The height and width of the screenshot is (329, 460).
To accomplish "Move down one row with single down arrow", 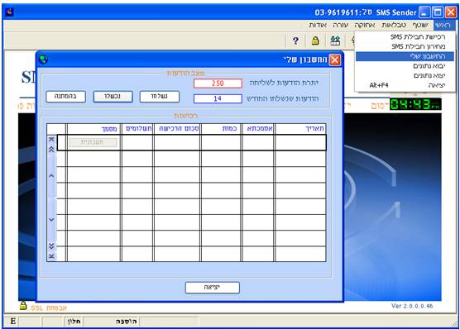I will click(x=51, y=219).
